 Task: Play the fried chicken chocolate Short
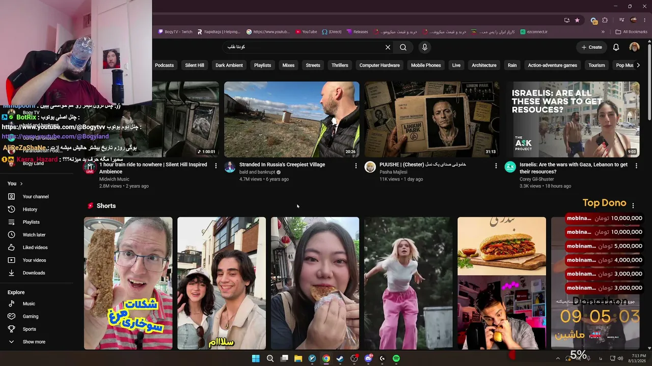tap(128, 283)
